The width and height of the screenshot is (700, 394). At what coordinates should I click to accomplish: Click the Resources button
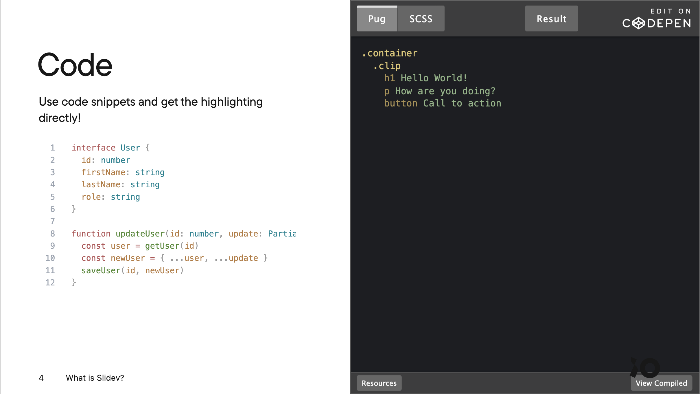(x=379, y=383)
